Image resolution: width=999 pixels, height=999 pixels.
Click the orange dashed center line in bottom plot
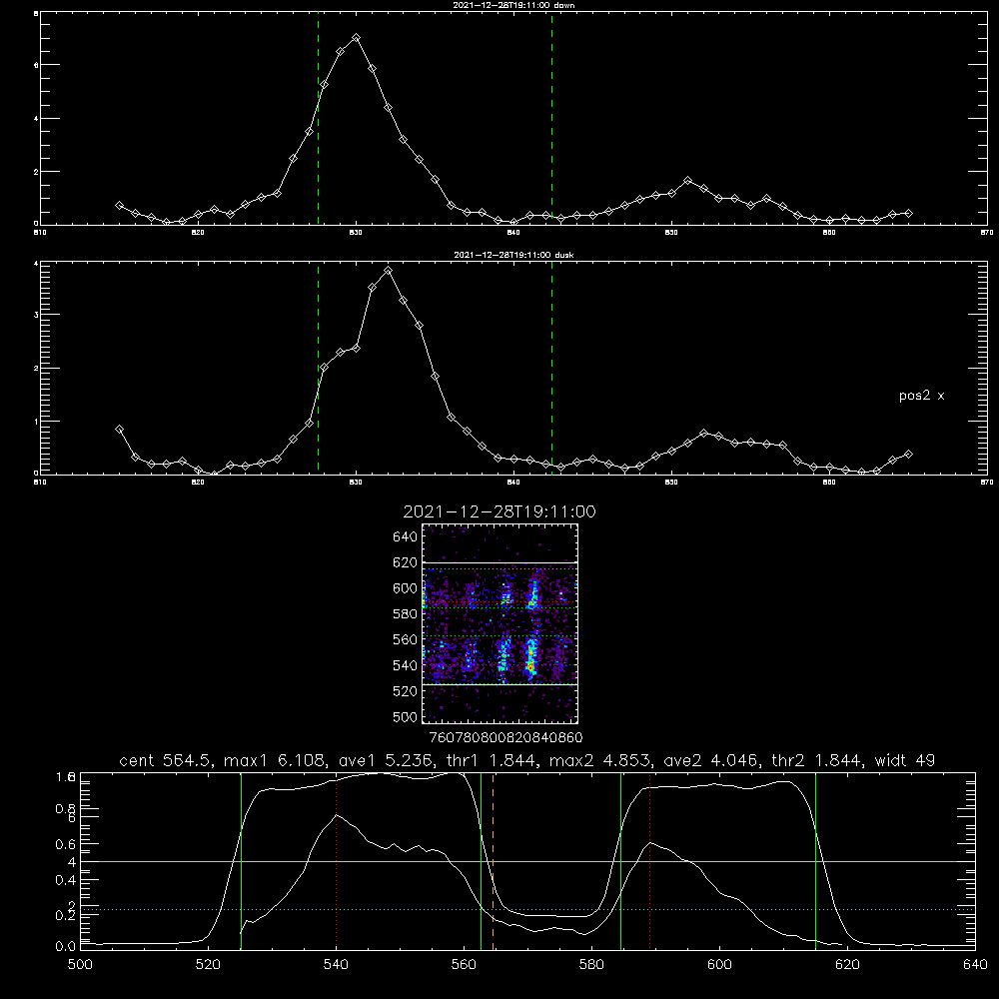click(494, 861)
